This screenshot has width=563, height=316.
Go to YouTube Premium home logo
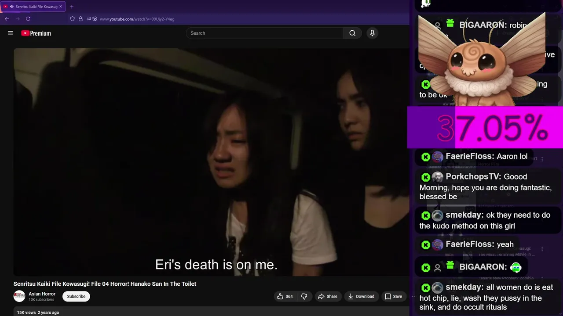pyautogui.click(x=36, y=33)
